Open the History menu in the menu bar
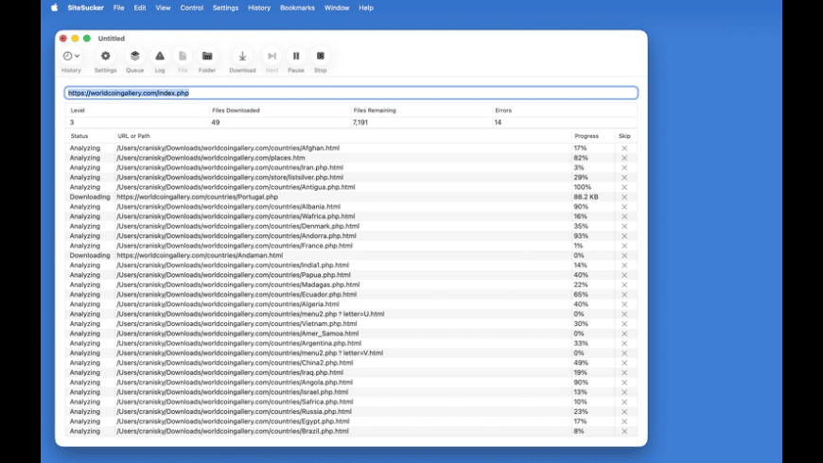823x463 pixels. click(259, 8)
